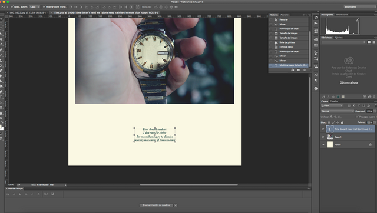Screen dimensions: 377x213
Task: Hide the Capa 1 layer eye icon
Action: point(323,137)
